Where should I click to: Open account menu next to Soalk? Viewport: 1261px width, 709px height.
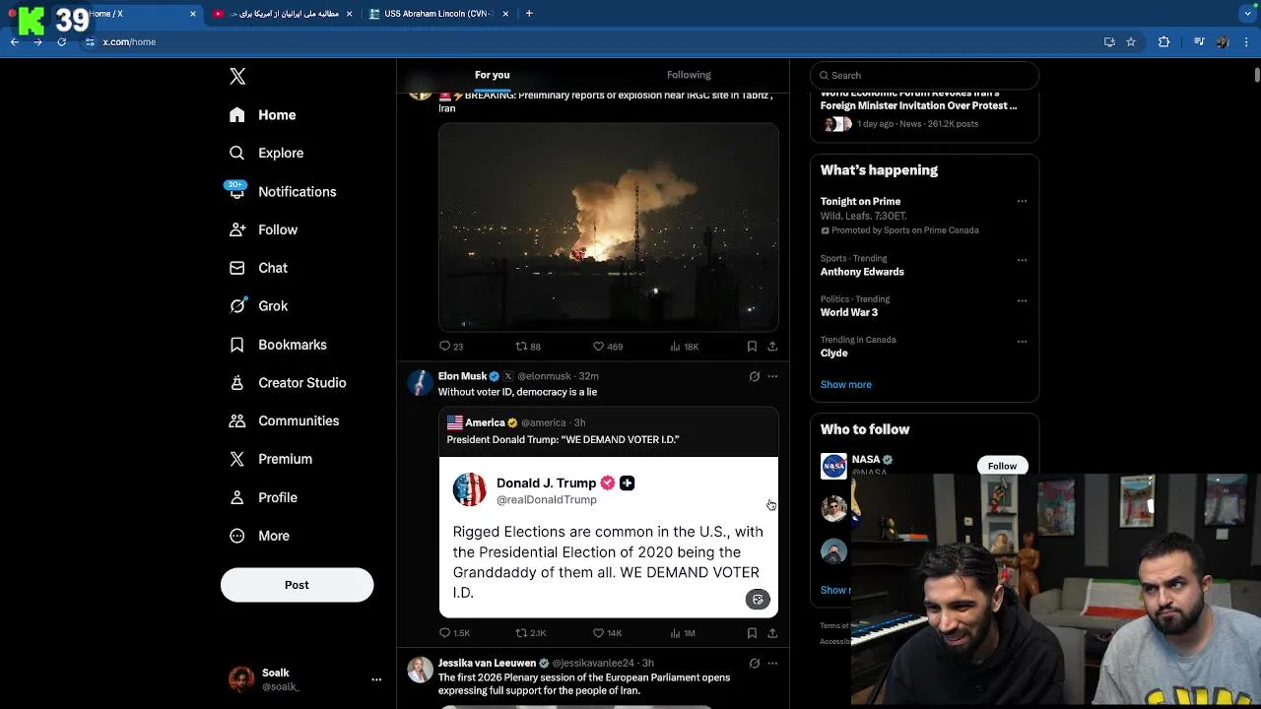tap(376, 679)
